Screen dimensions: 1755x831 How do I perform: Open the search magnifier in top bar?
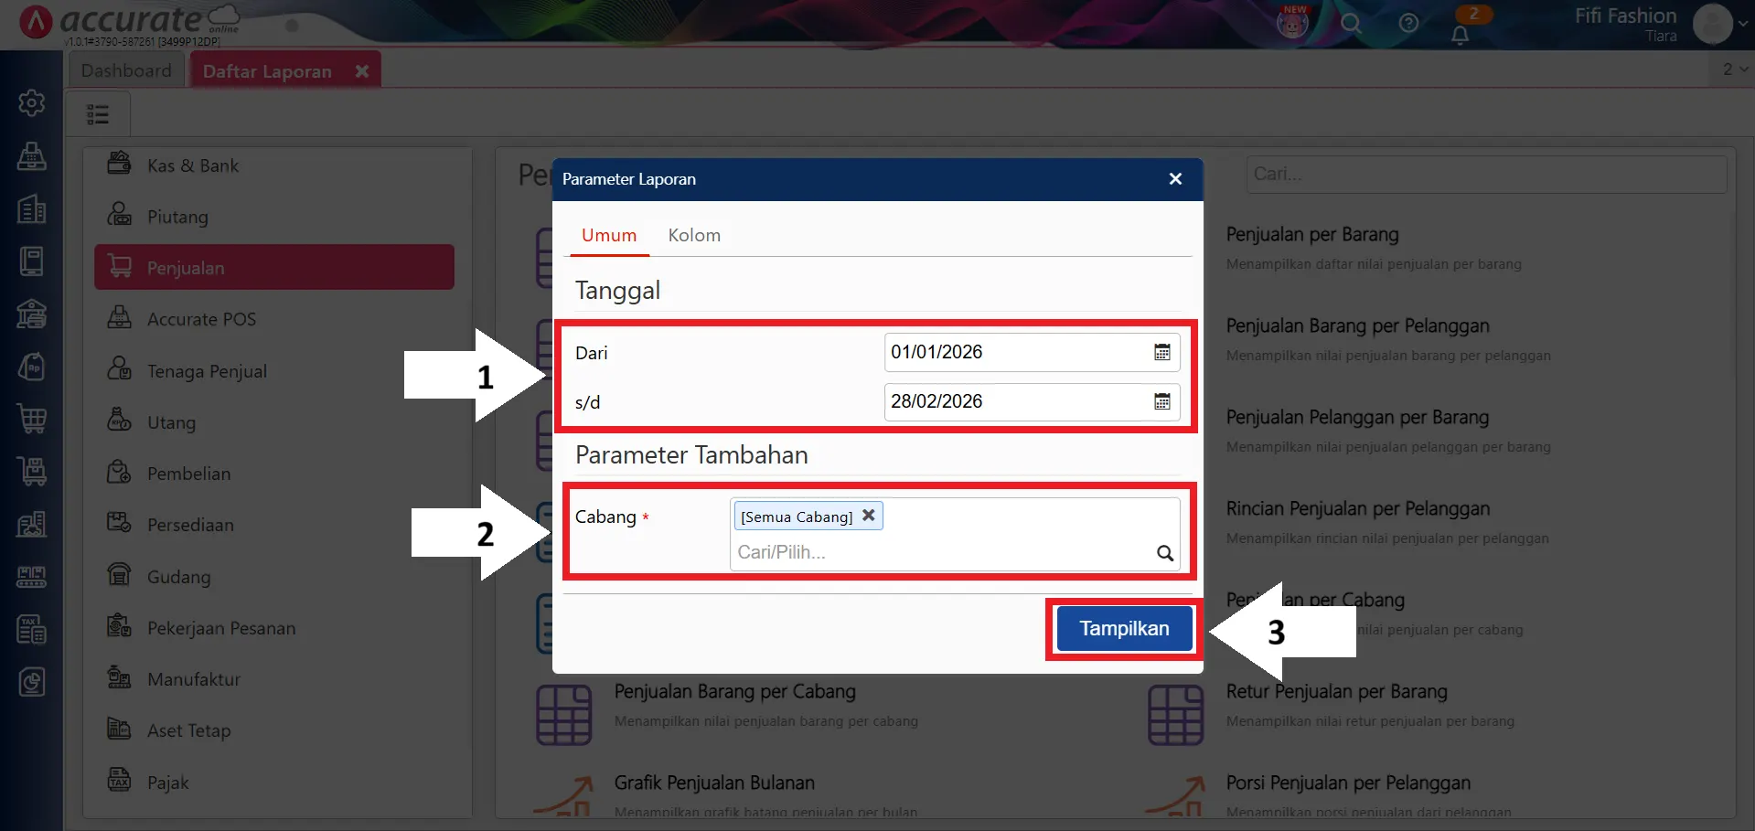tap(1351, 24)
